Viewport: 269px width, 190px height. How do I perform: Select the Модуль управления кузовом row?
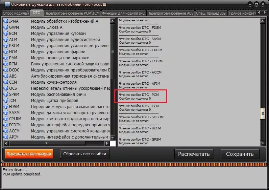[57, 33]
